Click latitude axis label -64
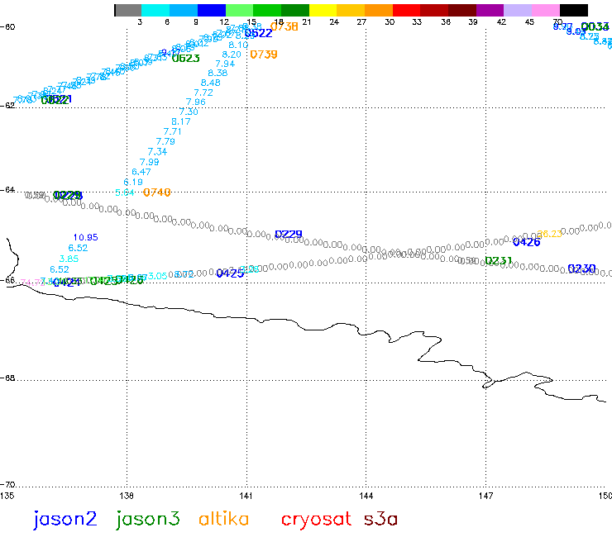This screenshot has height=537, width=612. pos(7,190)
